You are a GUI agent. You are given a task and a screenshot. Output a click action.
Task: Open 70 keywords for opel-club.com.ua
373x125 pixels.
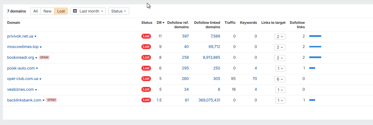coord(255,79)
